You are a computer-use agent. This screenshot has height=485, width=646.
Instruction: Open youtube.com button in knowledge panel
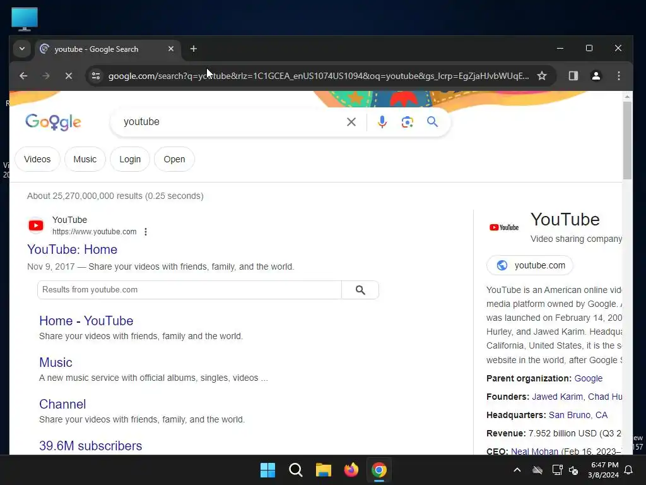(530, 265)
